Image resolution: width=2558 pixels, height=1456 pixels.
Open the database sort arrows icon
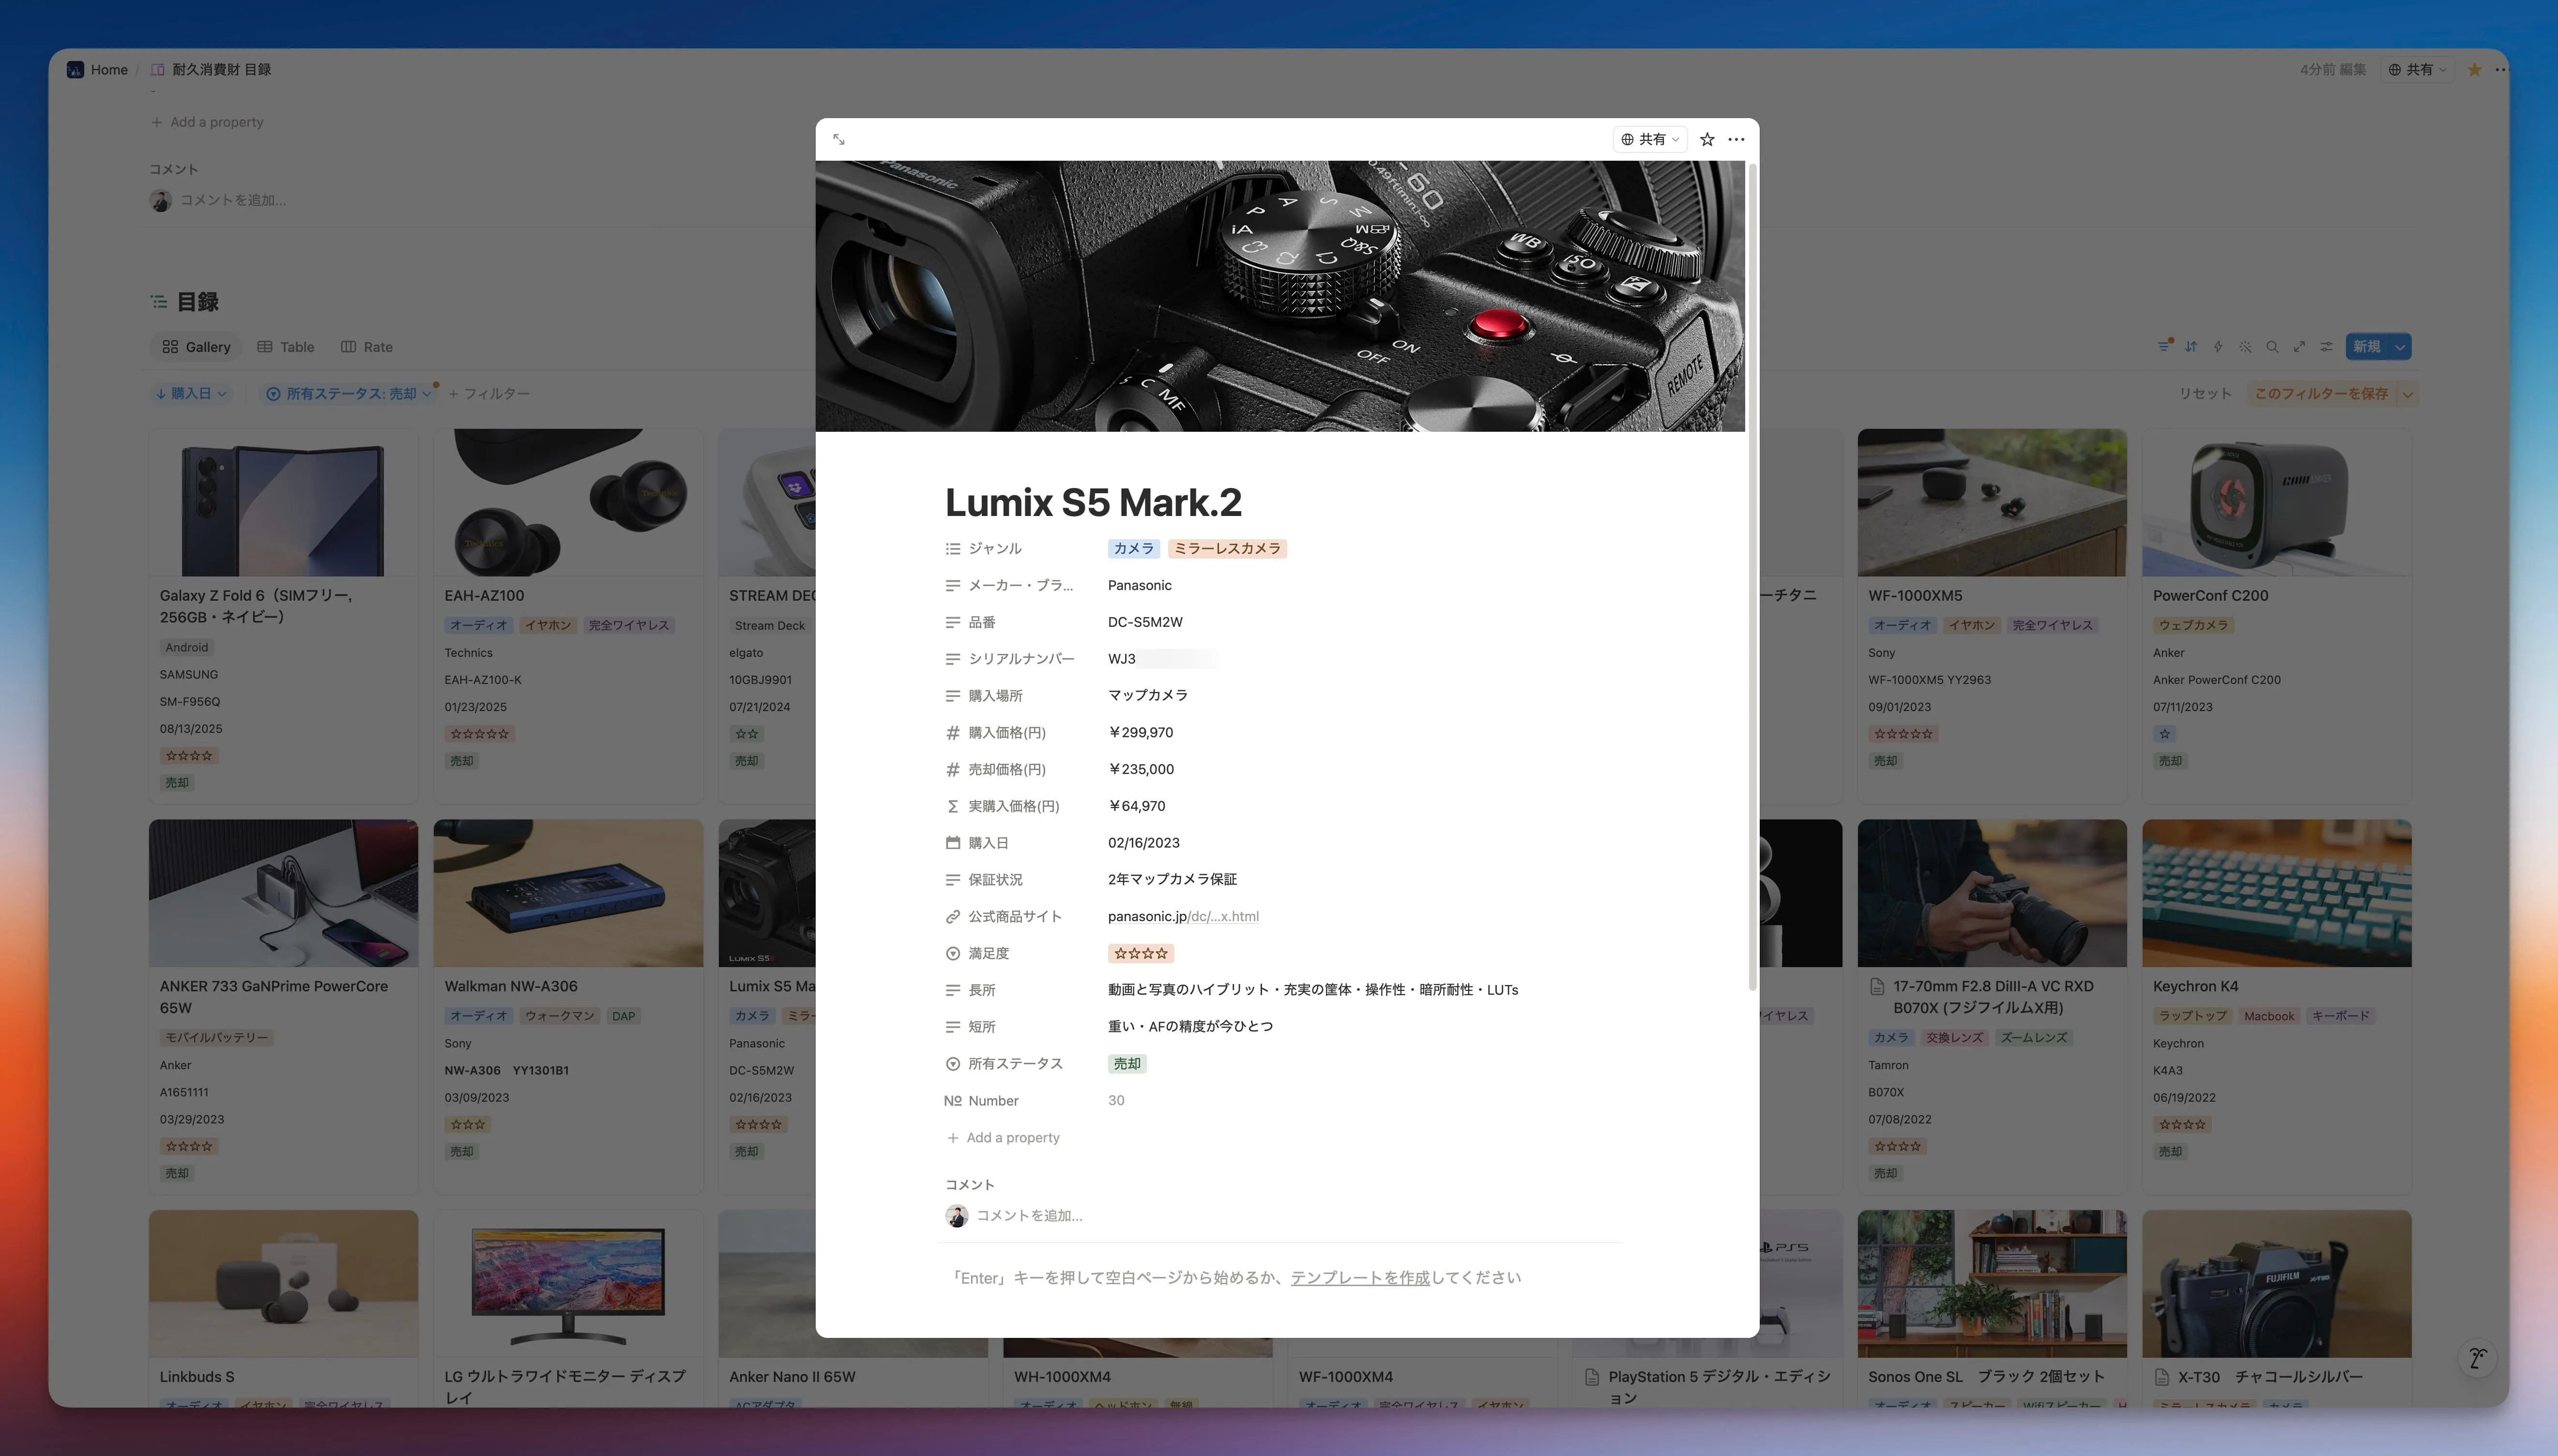[2191, 346]
